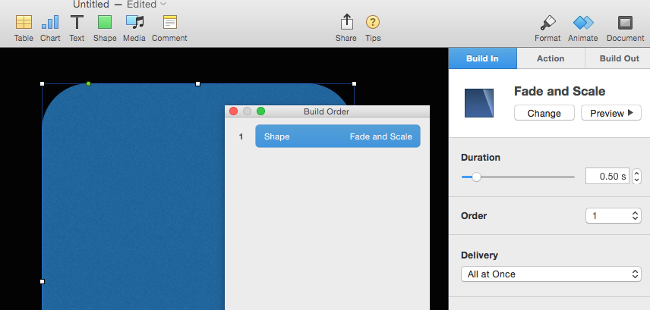Image resolution: width=650 pixels, height=310 pixels.
Task: Open the Chart toolbar button
Action: tap(50, 28)
